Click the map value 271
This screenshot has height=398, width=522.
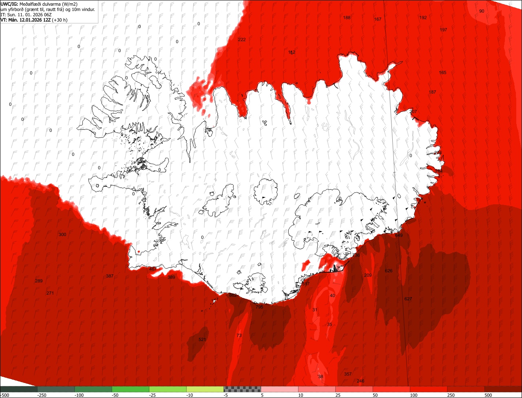50,293
